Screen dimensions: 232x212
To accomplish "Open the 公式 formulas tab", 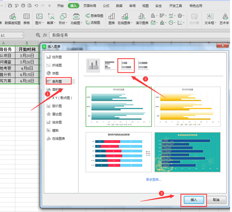I will coord(106,6).
